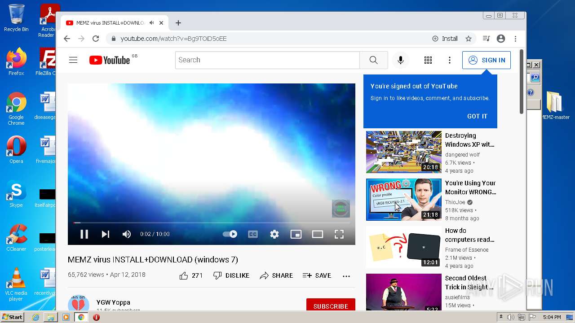Click the search magnifier button
The image size is (575, 323).
click(x=373, y=60)
